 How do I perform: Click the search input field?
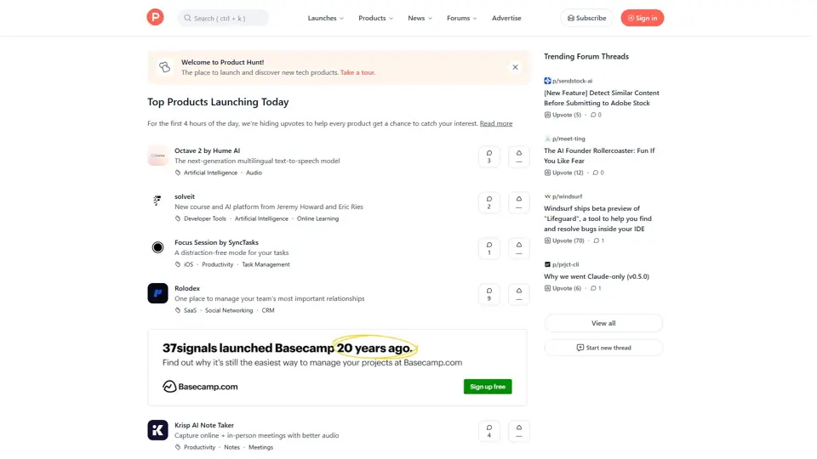(224, 18)
